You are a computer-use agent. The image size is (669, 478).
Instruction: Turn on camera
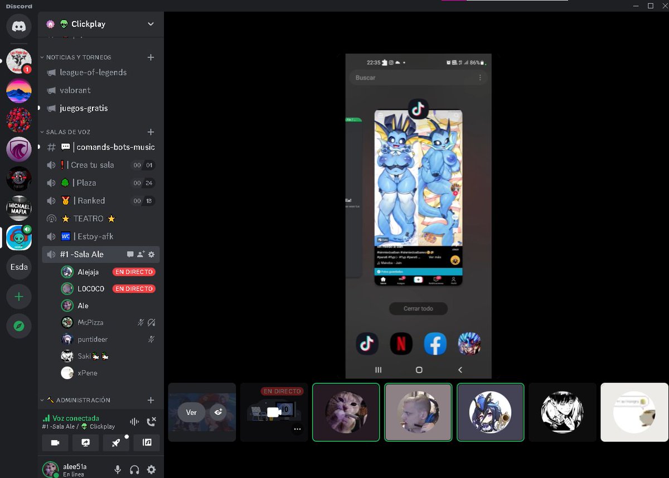(x=55, y=442)
